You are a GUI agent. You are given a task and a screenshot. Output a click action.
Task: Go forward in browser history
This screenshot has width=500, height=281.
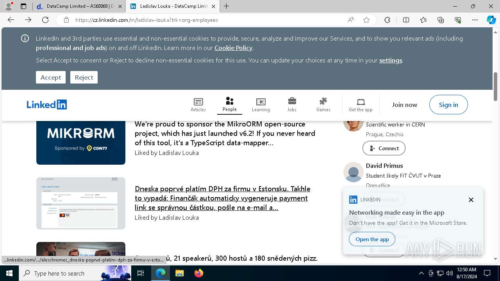click(x=28, y=20)
